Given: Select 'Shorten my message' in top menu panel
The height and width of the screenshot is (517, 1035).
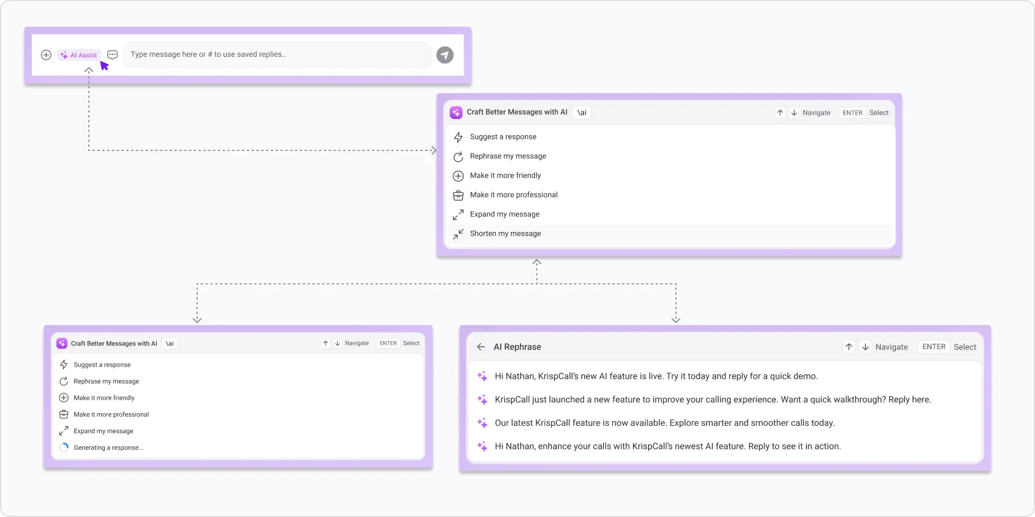Looking at the screenshot, I should [670, 234].
